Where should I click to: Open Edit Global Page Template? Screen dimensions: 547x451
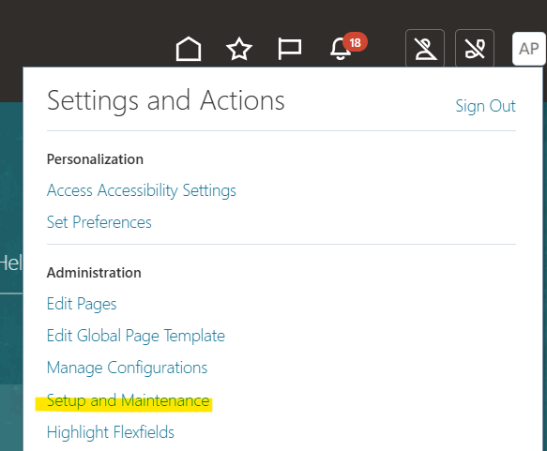136,336
